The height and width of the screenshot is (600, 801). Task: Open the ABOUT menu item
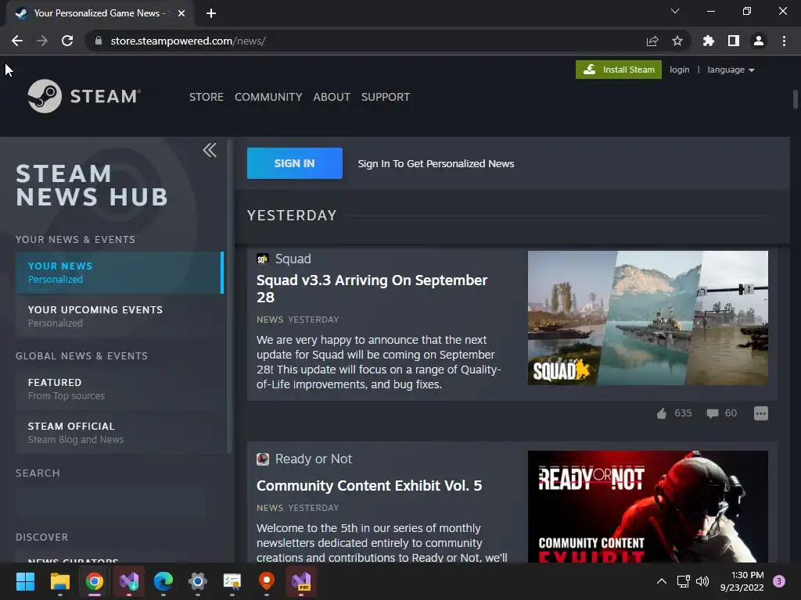[x=332, y=97]
